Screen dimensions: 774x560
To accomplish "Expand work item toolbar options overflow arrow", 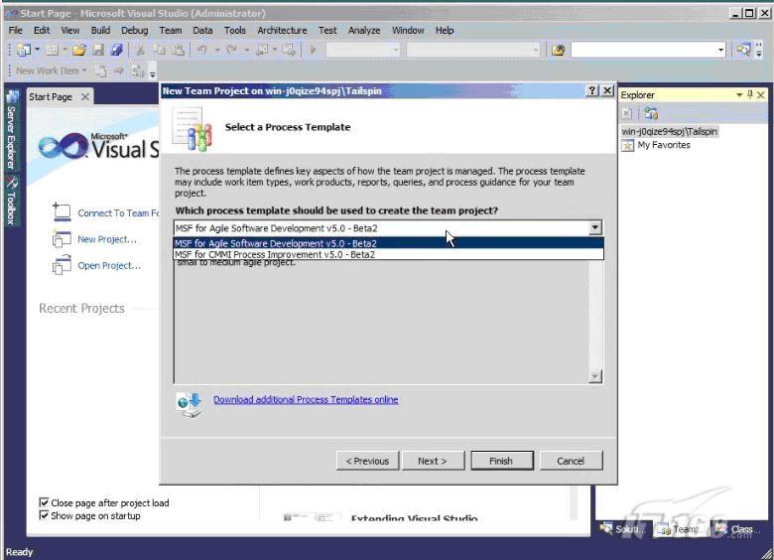I will click(x=153, y=72).
